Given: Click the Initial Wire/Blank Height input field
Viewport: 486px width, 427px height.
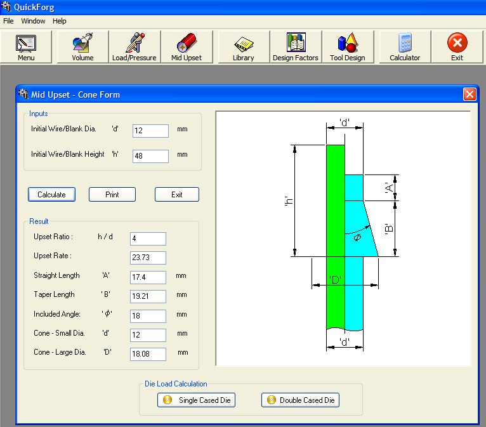Looking at the screenshot, I should 150,156.
